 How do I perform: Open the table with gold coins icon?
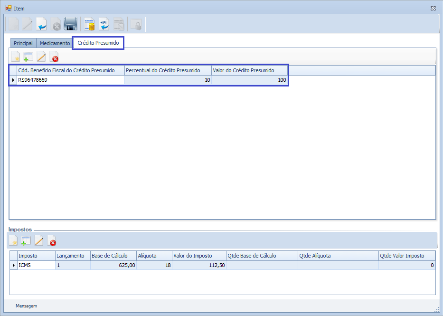click(89, 24)
